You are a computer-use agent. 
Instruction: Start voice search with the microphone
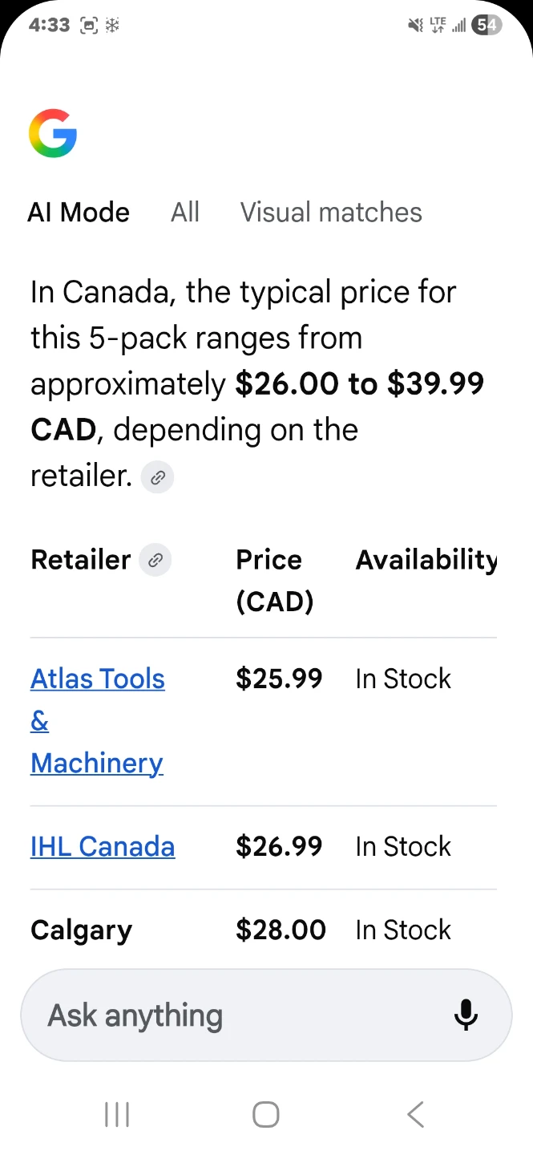coord(466,1015)
